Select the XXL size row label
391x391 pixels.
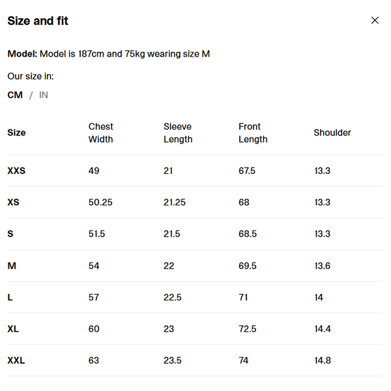pyautogui.click(x=16, y=360)
